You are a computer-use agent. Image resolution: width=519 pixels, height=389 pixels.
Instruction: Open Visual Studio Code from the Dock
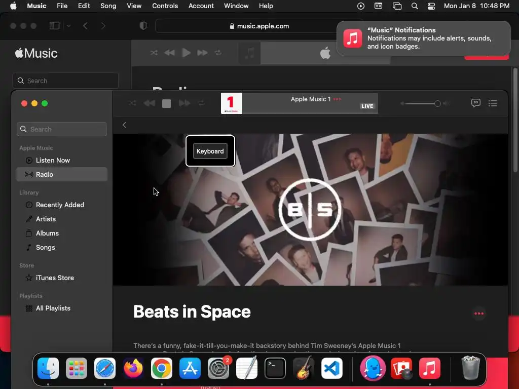pyautogui.click(x=332, y=368)
